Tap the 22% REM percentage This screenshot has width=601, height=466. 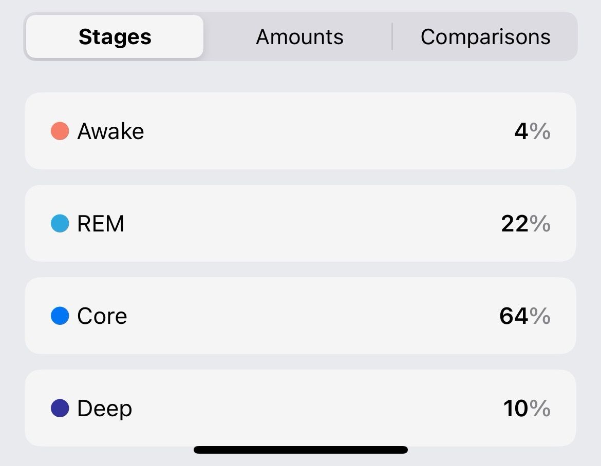pyautogui.click(x=525, y=224)
